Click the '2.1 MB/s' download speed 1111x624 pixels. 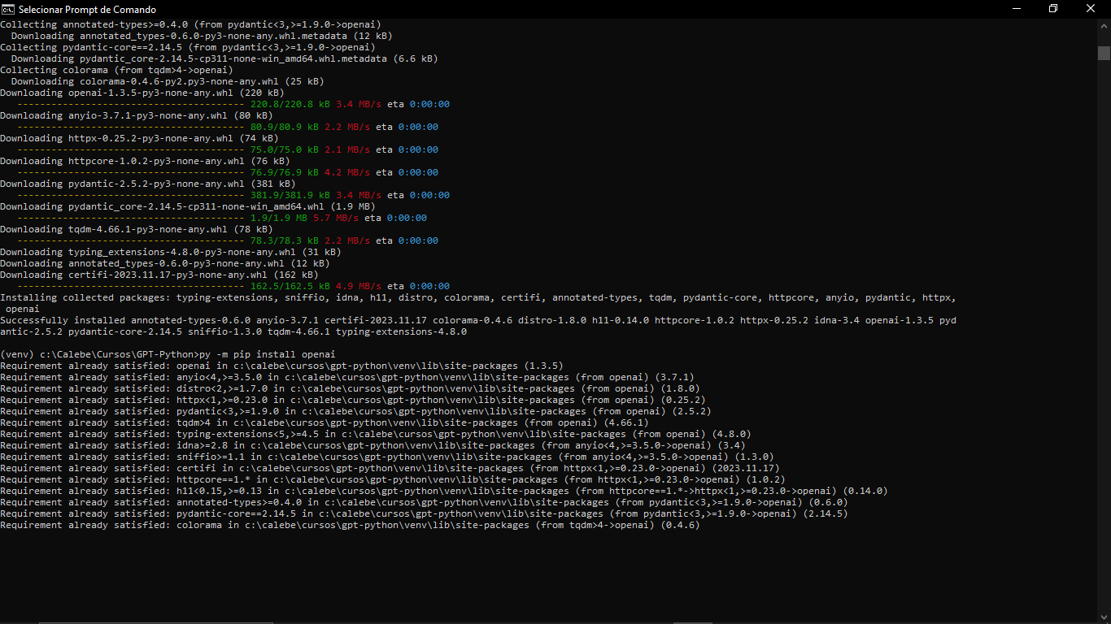pyautogui.click(x=347, y=149)
